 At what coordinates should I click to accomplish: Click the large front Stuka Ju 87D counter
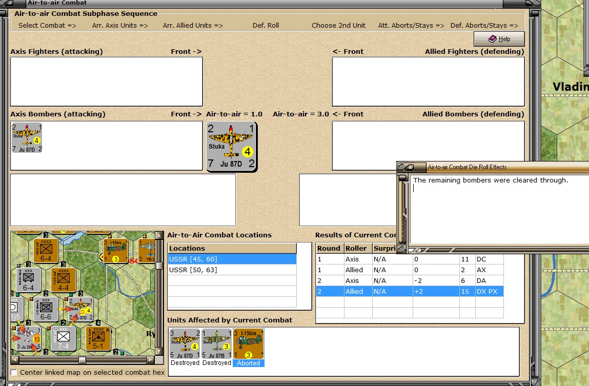[x=232, y=147]
